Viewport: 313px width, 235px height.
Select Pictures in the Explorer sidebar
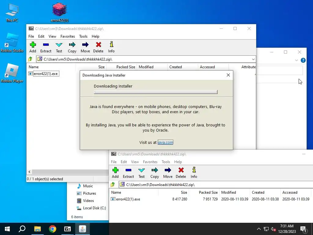point(87,193)
